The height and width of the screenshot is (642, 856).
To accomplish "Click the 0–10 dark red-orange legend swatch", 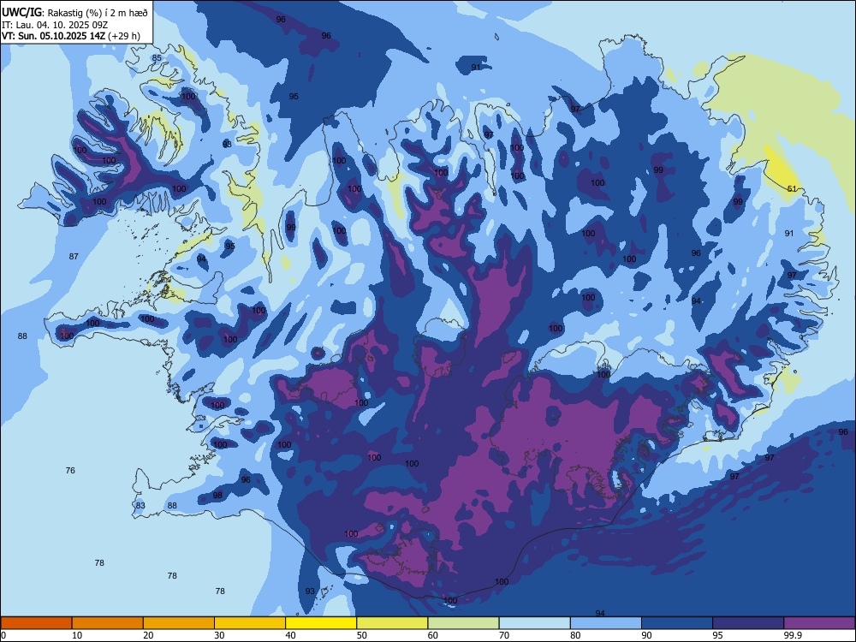I will 36,623.
